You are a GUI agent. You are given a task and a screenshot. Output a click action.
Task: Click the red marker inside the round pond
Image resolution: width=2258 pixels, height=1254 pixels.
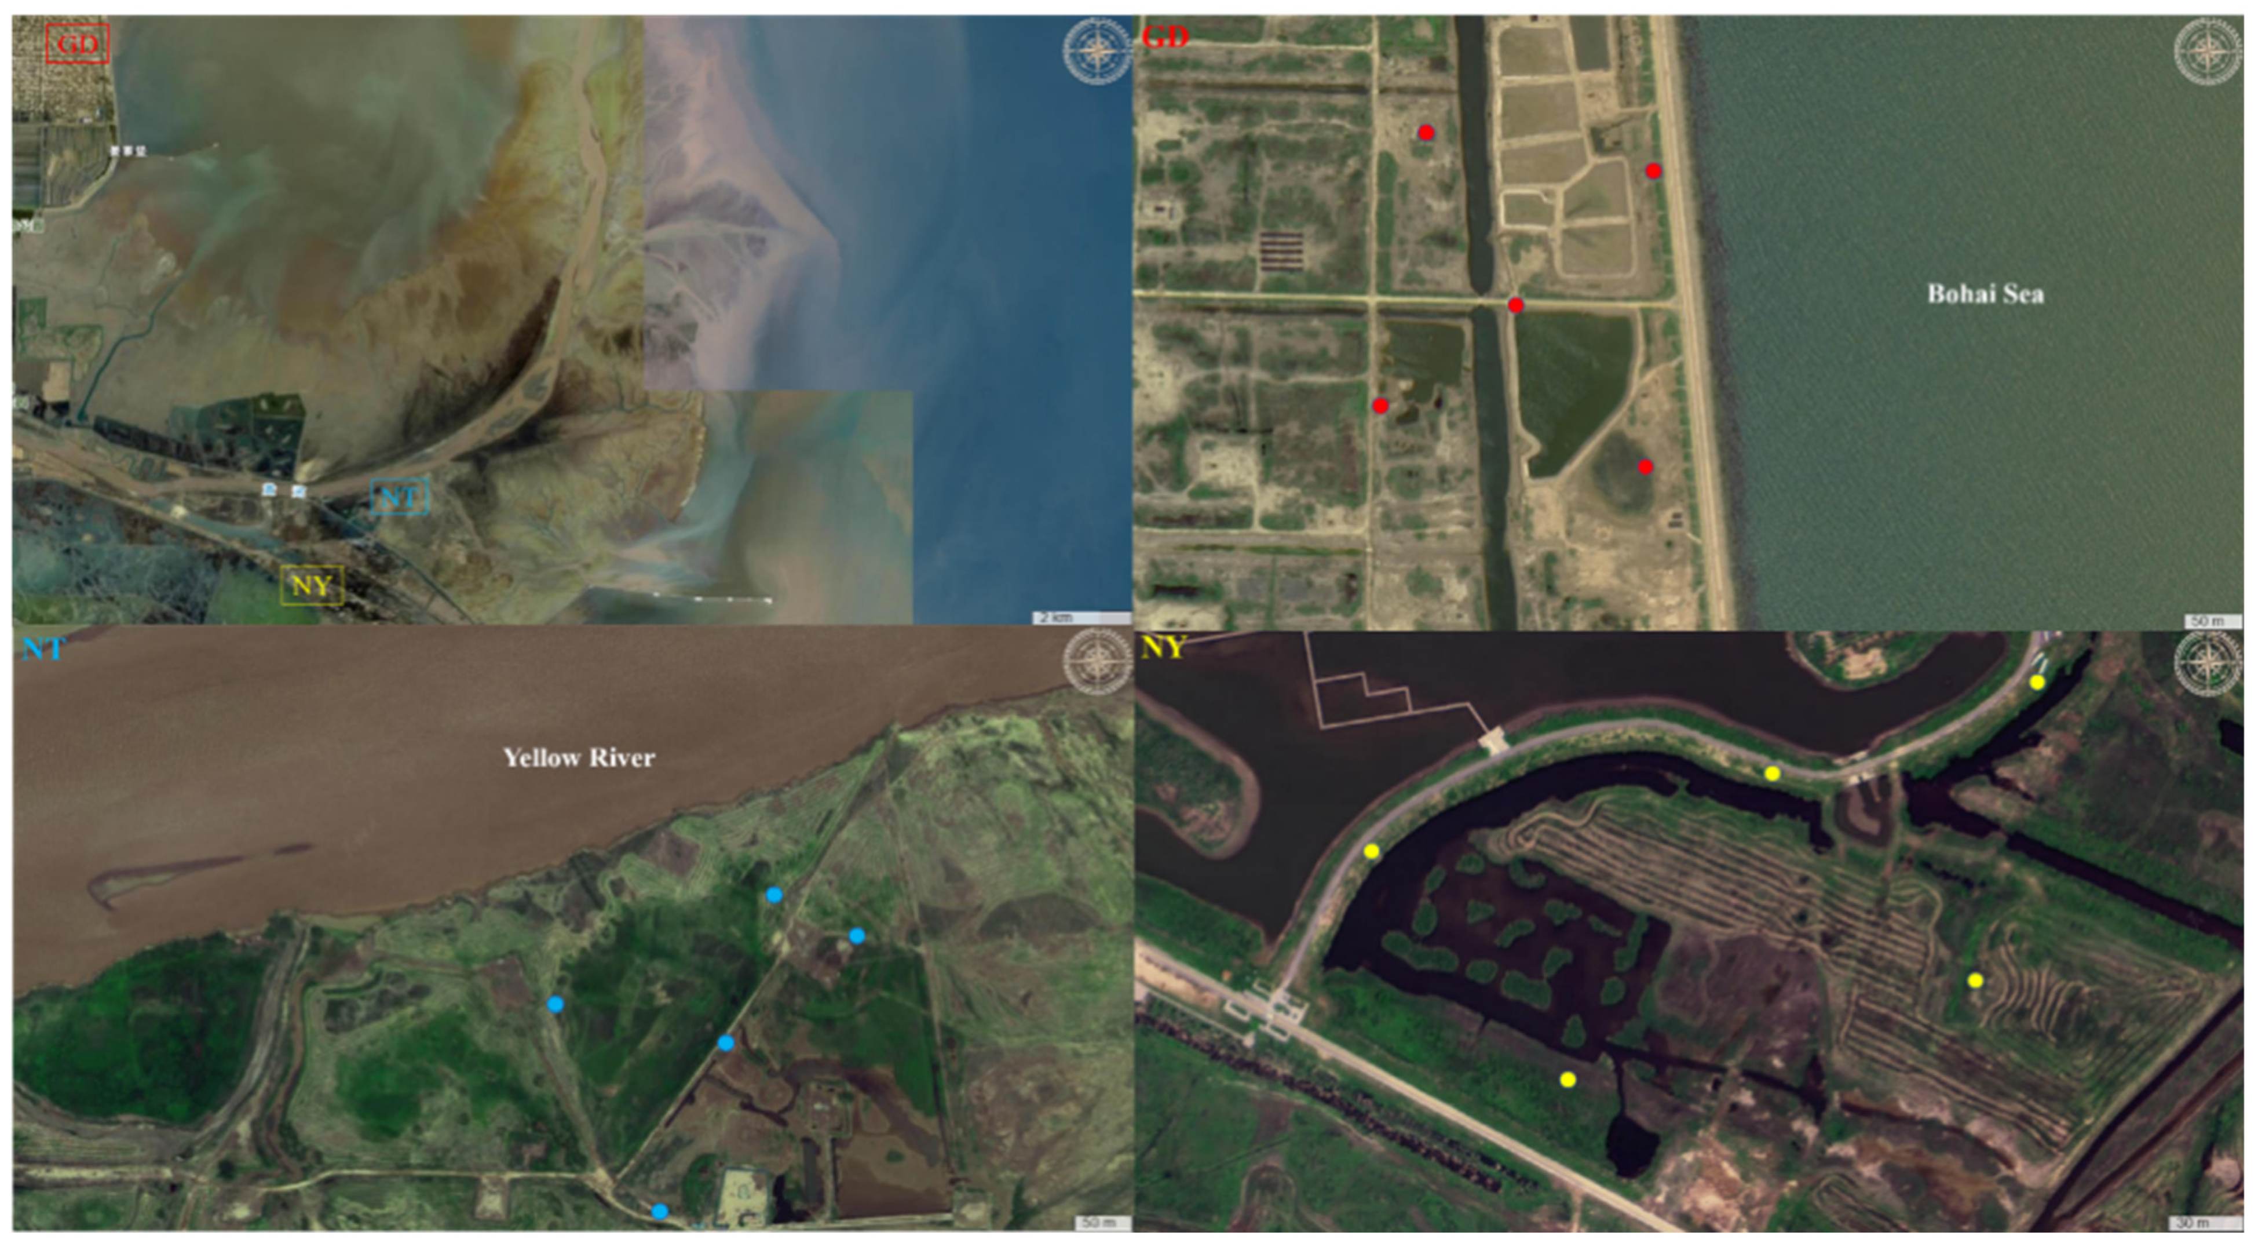[1645, 468]
